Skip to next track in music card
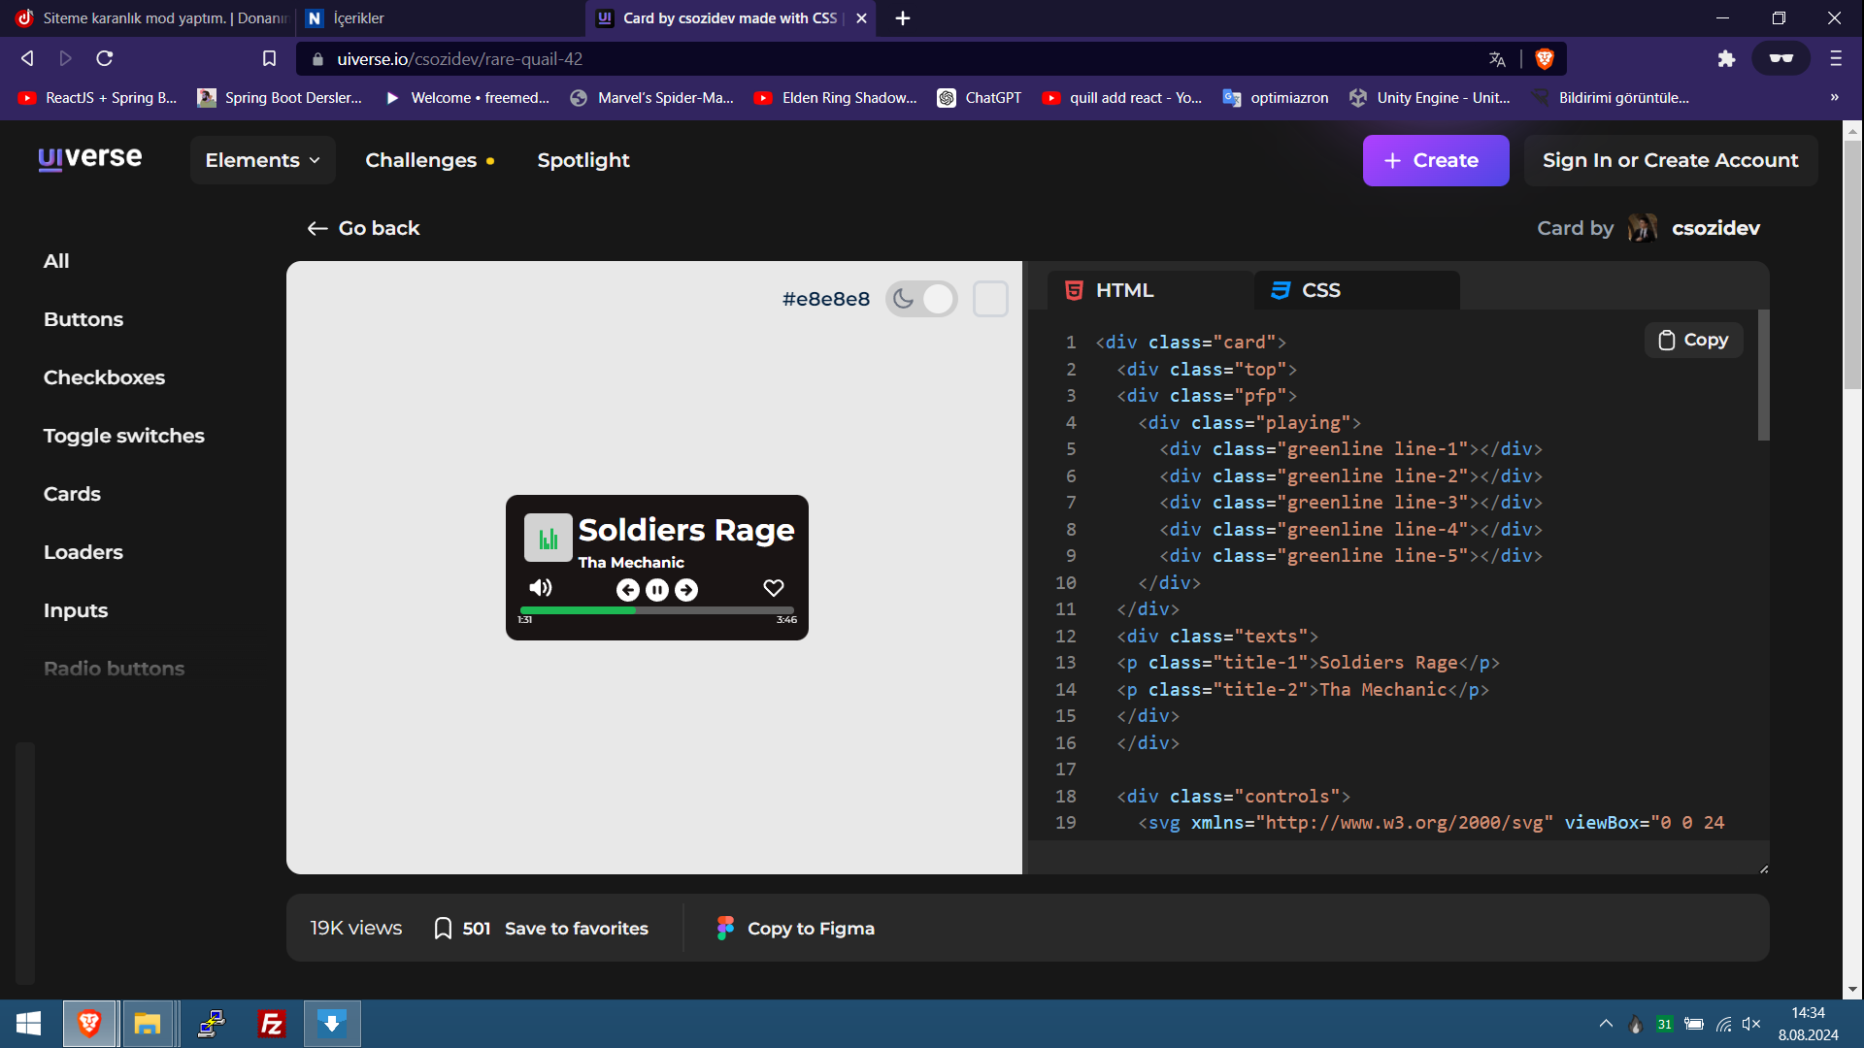 point(686,590)
